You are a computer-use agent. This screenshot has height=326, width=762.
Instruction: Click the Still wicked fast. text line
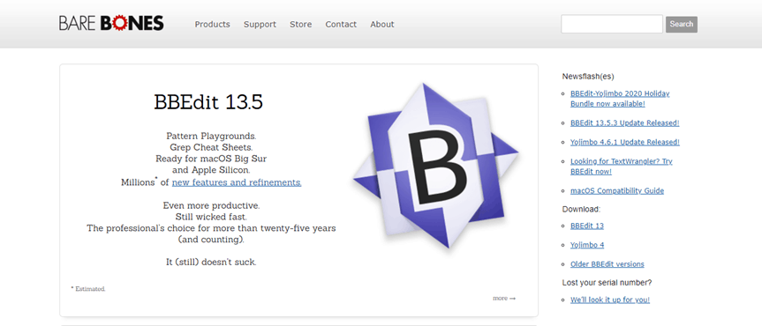click(211, 217)
